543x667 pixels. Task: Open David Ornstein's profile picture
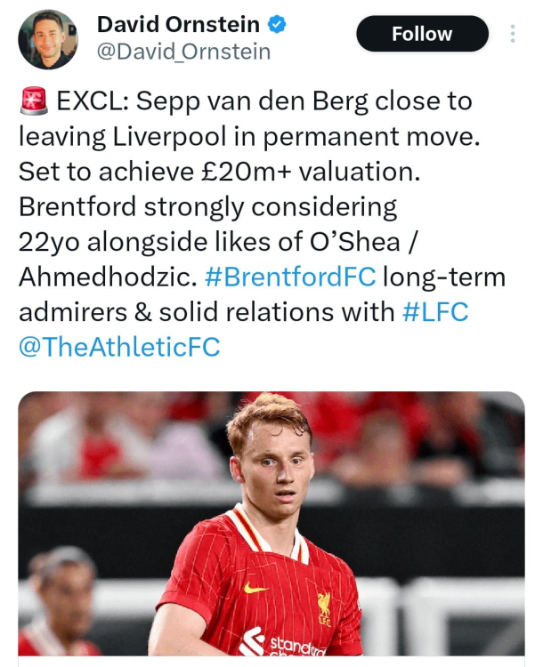pyautogui.click(x=48, y=39)
